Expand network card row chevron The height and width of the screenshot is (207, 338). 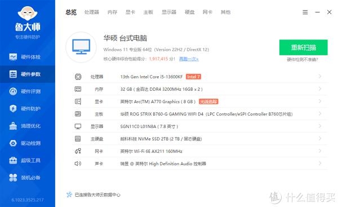[x=320, y=151]
